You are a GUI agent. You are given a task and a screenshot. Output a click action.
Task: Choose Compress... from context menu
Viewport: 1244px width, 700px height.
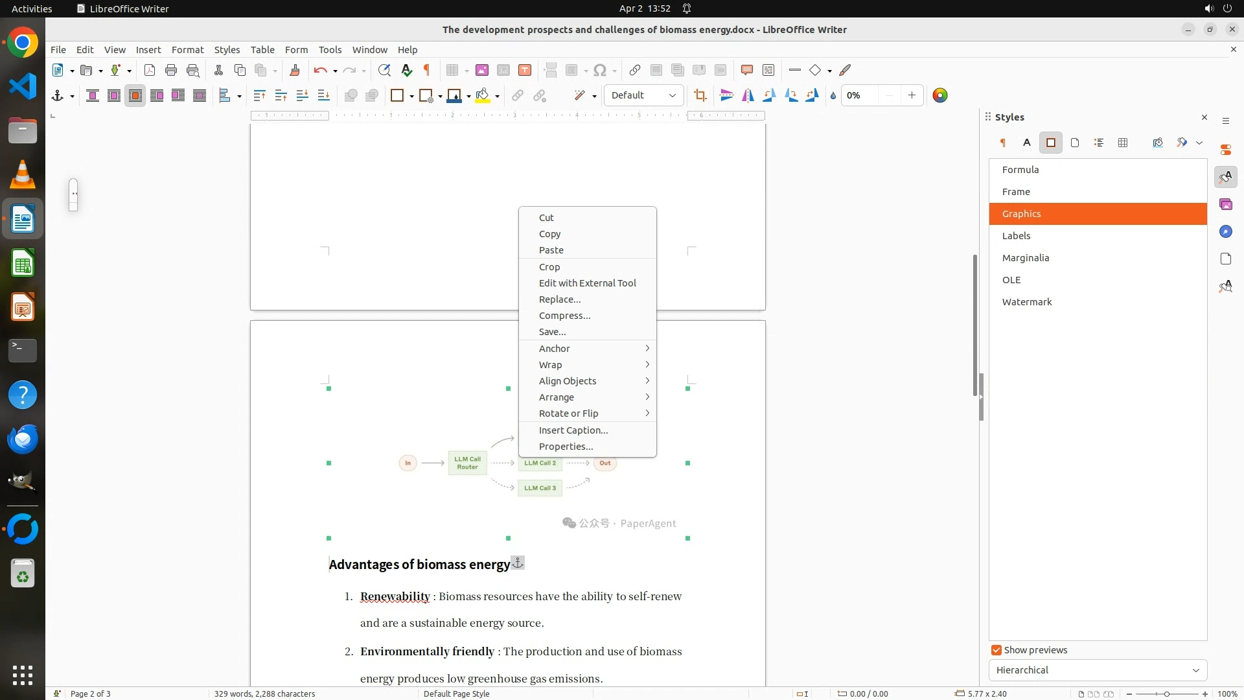[x=564, y=316]
